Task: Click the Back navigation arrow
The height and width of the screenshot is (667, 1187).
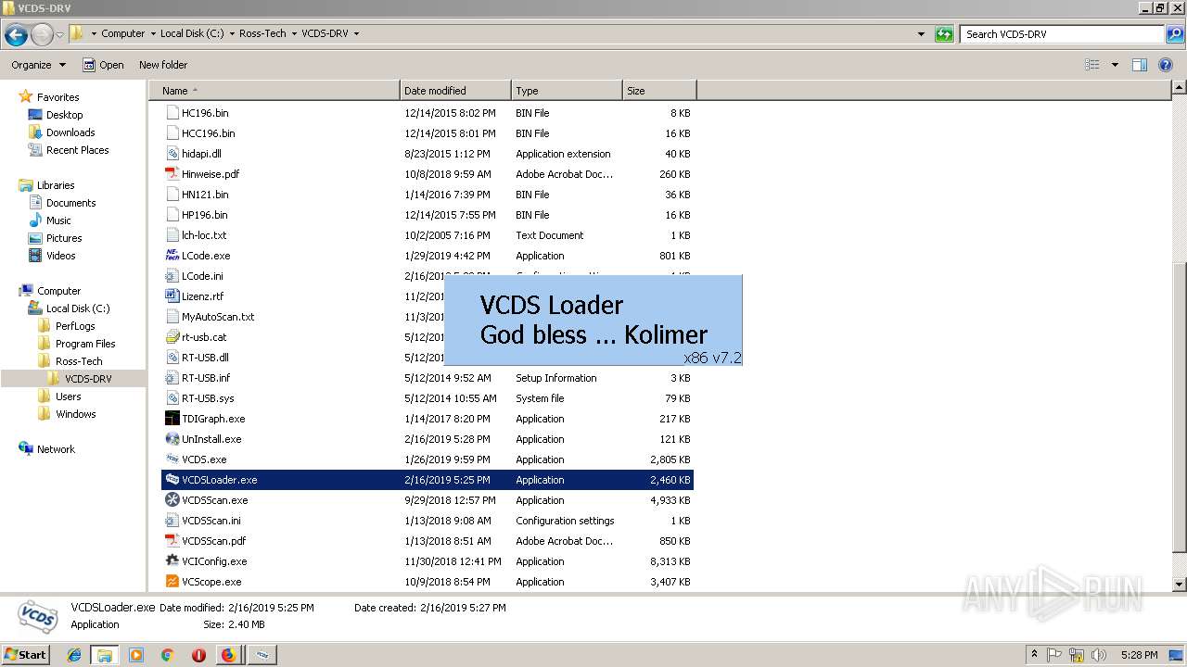Action: (x=16, y=35)
